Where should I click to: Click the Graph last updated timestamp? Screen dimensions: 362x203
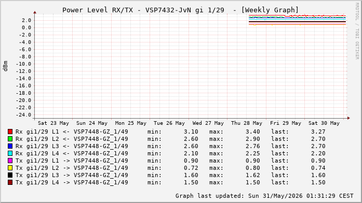(x=264, y=196)
